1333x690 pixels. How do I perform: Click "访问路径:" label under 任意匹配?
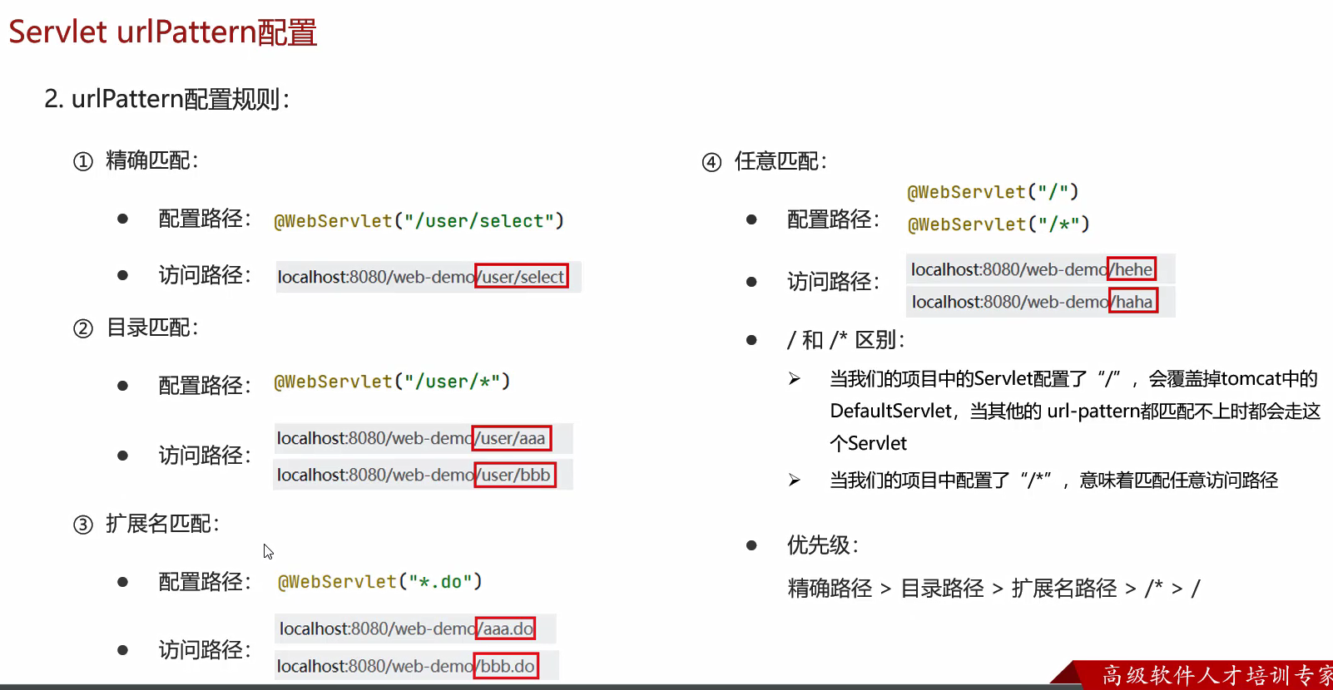[834, 282]
